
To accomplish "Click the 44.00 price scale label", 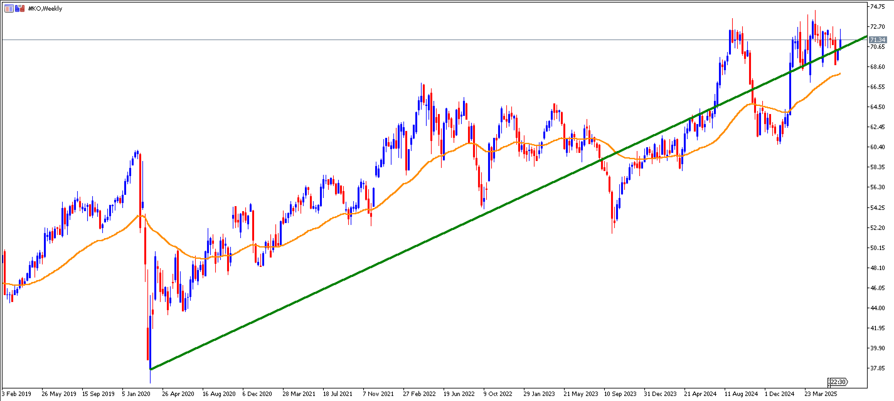I will (878, 308).
